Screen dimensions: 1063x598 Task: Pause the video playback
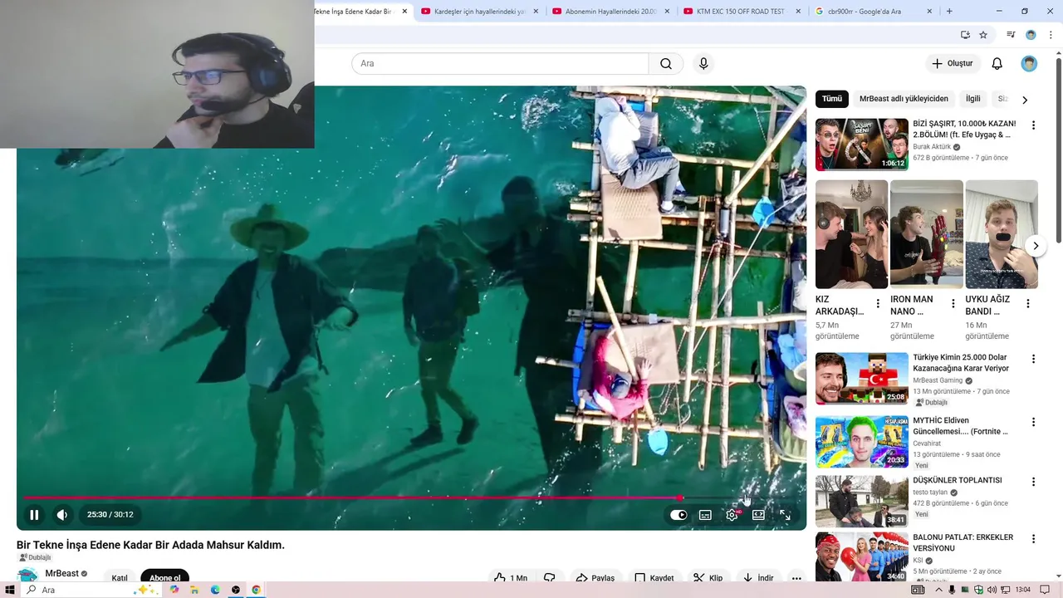tap(34, 515)
